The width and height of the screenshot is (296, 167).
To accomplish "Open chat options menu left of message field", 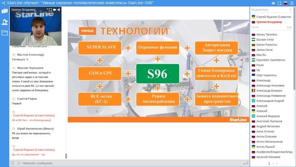I will (x=12, y=163).
